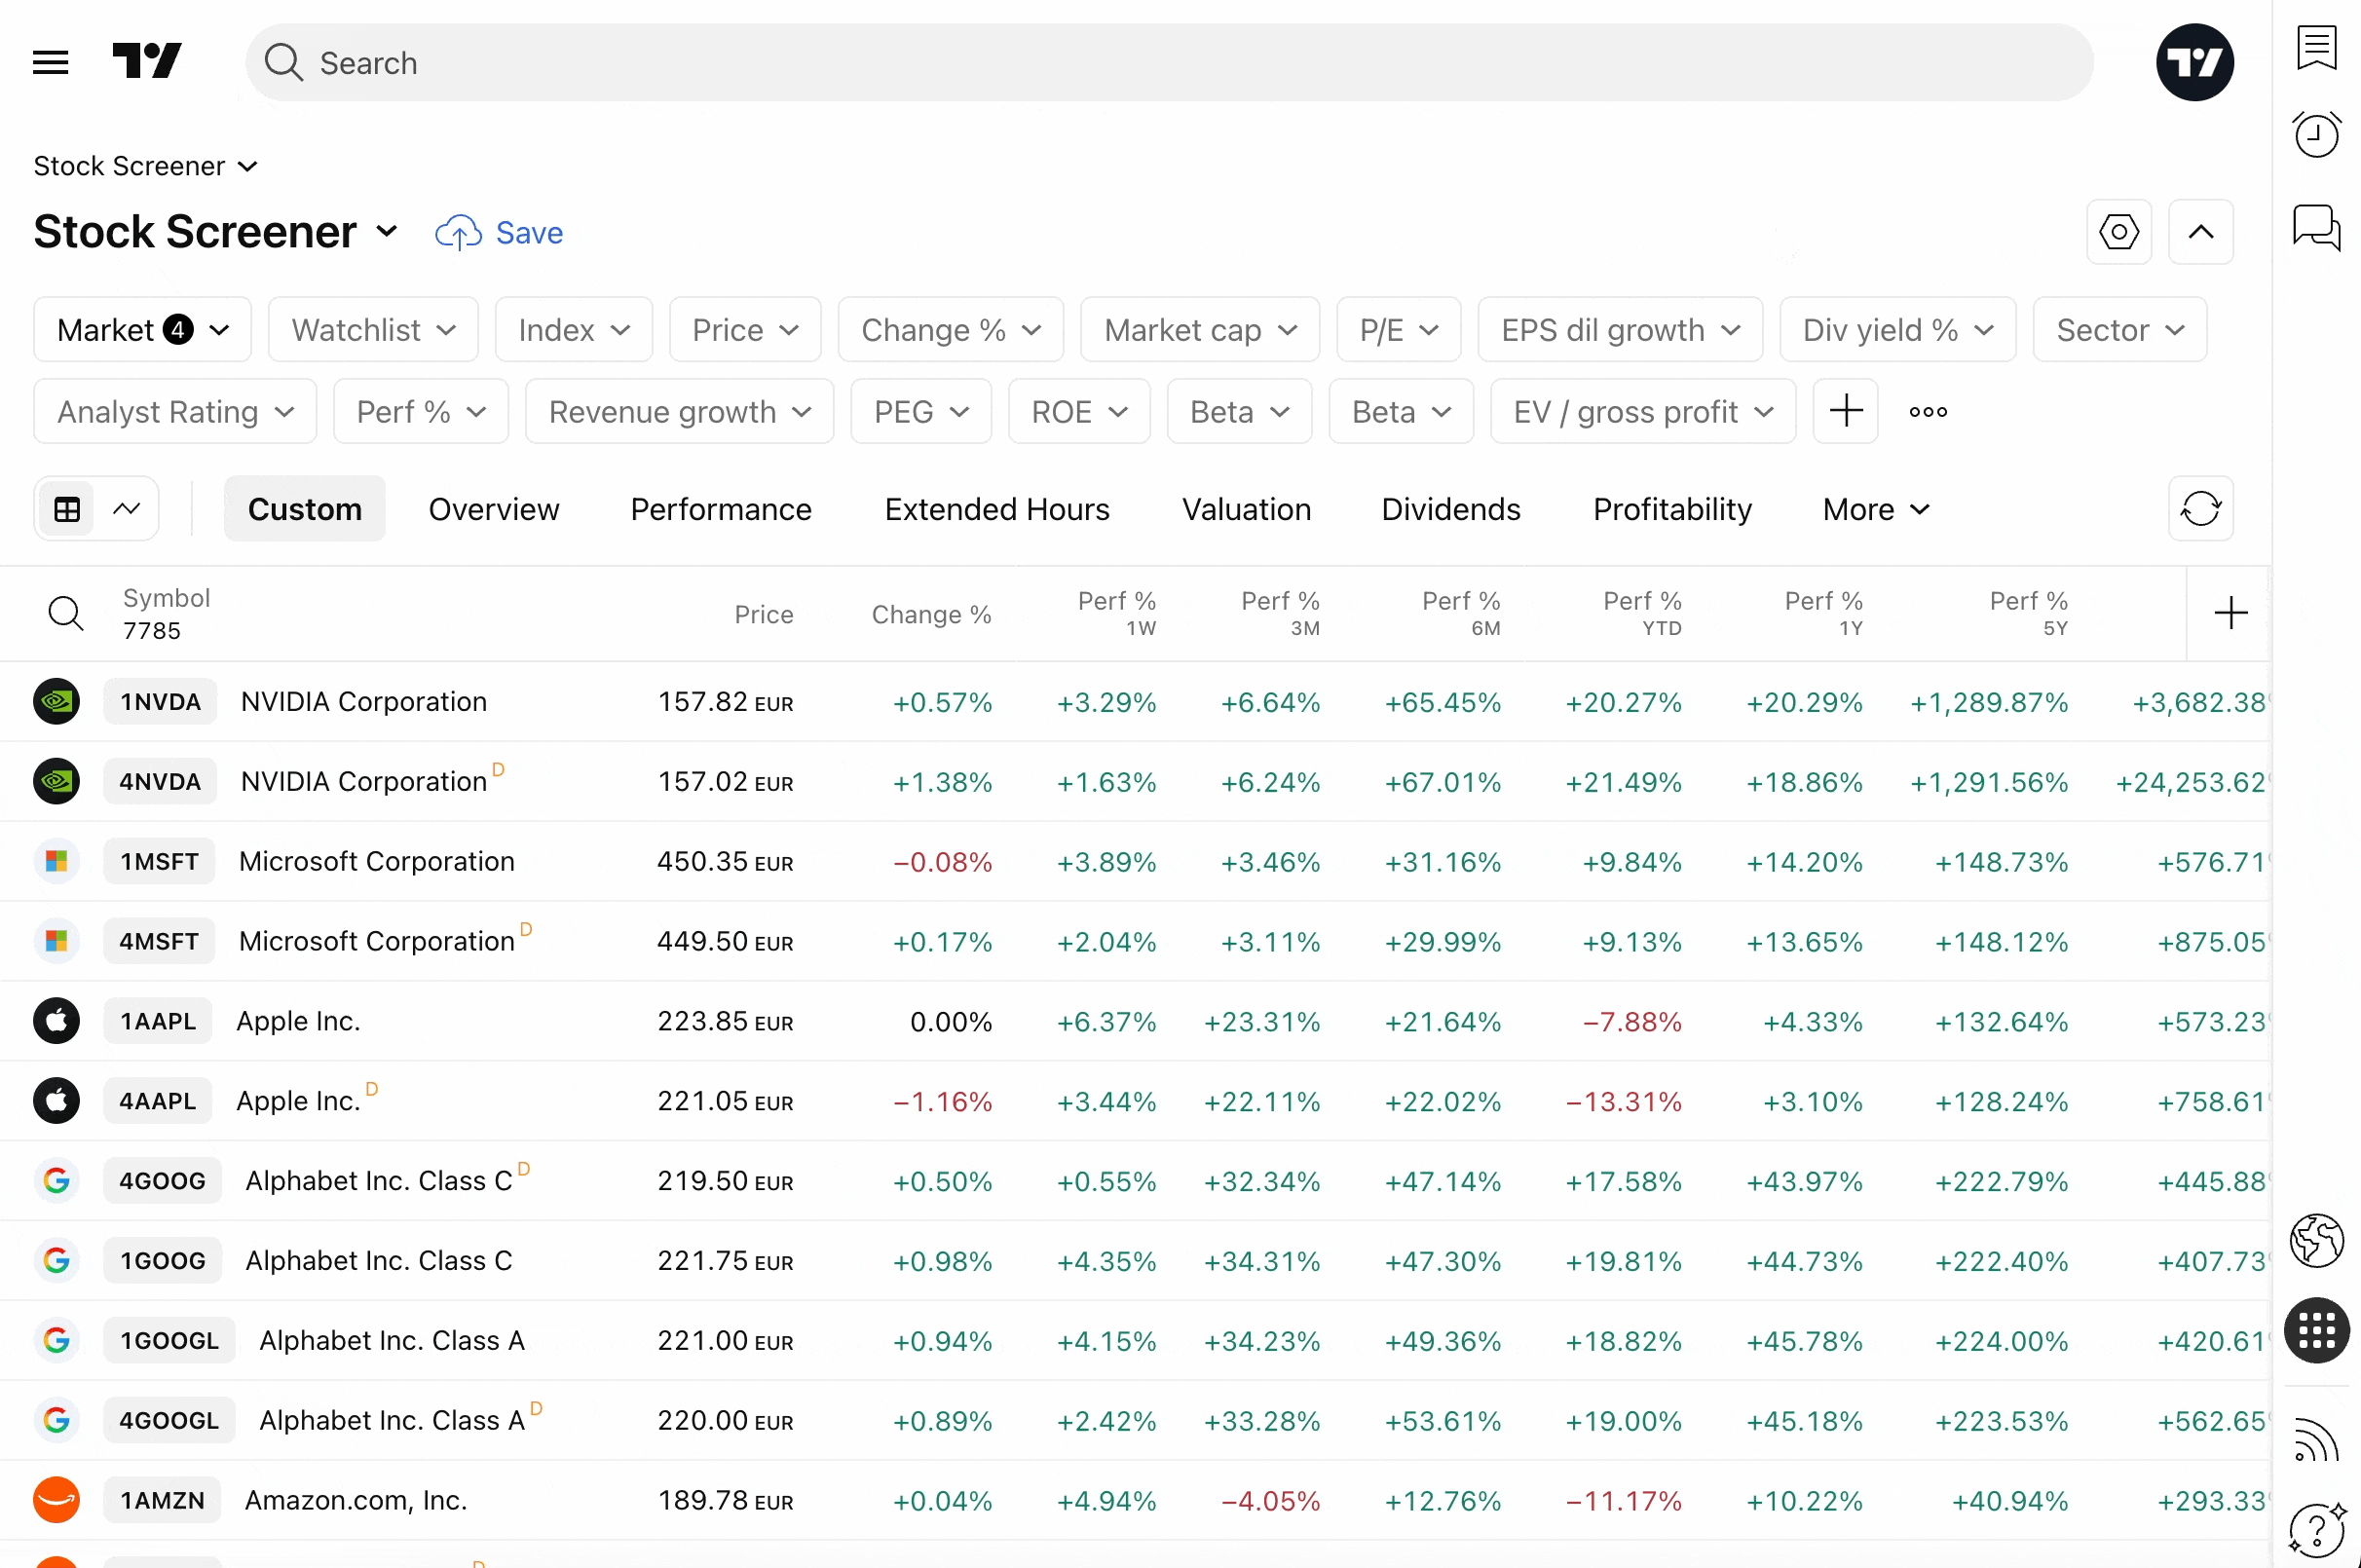Open the hamburger main menu
The height and width of the screenshot is (1568, 2361).
(x=51, y=63)
